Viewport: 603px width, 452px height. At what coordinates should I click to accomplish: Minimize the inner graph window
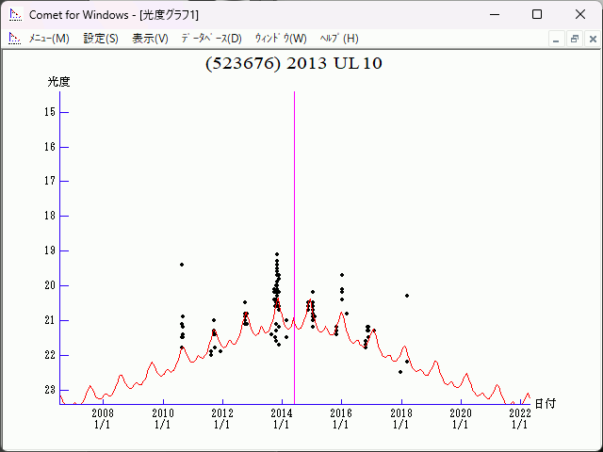click(557, 39)
